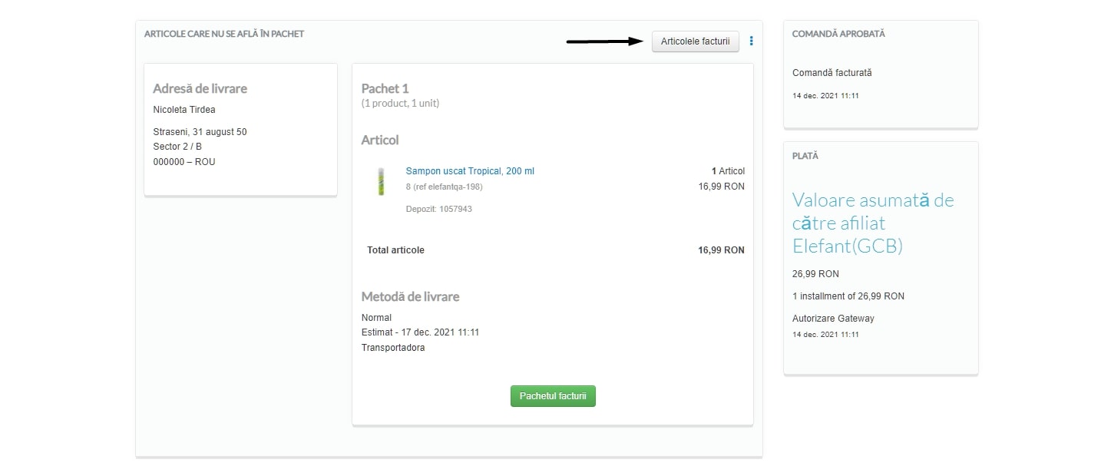Click the shampoo bottle product thumbnail
The width and height of the screenshot is (1111, 466).
coord(380,181)
